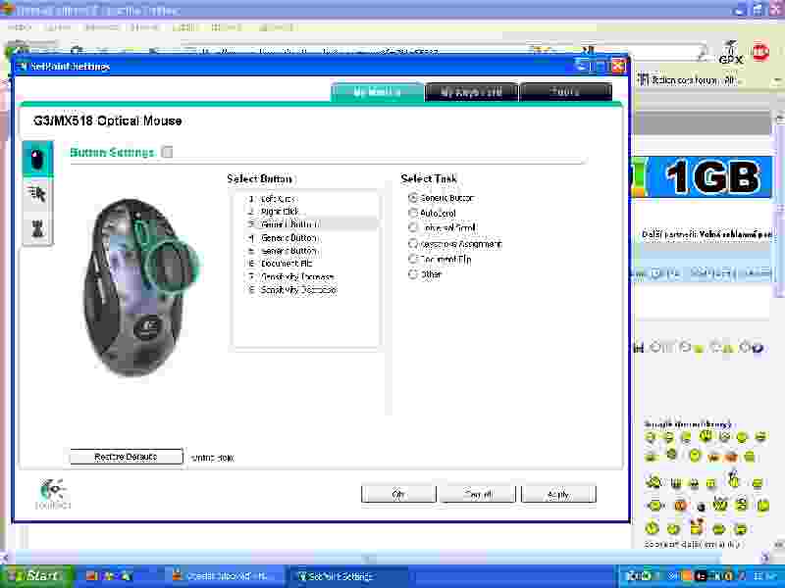Viewport: 785px width, 588px height.
Task: Choose the Other task radio
Action: [x=413, y=274]
